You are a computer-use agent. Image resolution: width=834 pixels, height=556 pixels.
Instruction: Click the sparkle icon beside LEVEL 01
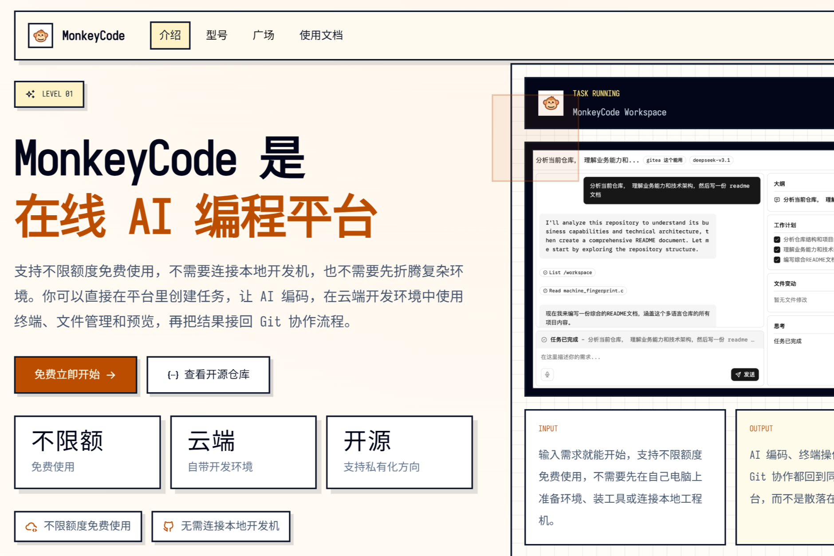(x=30, y=94)
